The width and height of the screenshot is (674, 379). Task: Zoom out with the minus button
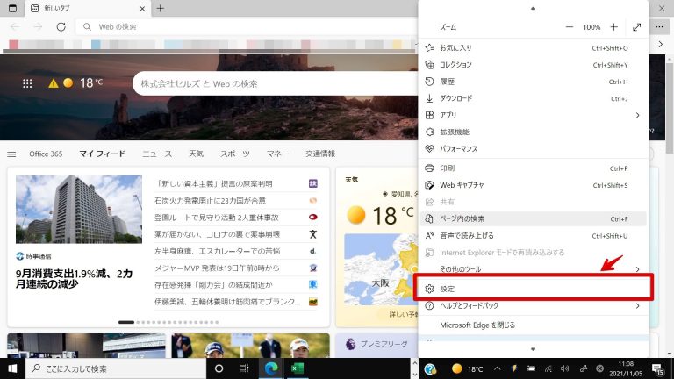[569, 27]
